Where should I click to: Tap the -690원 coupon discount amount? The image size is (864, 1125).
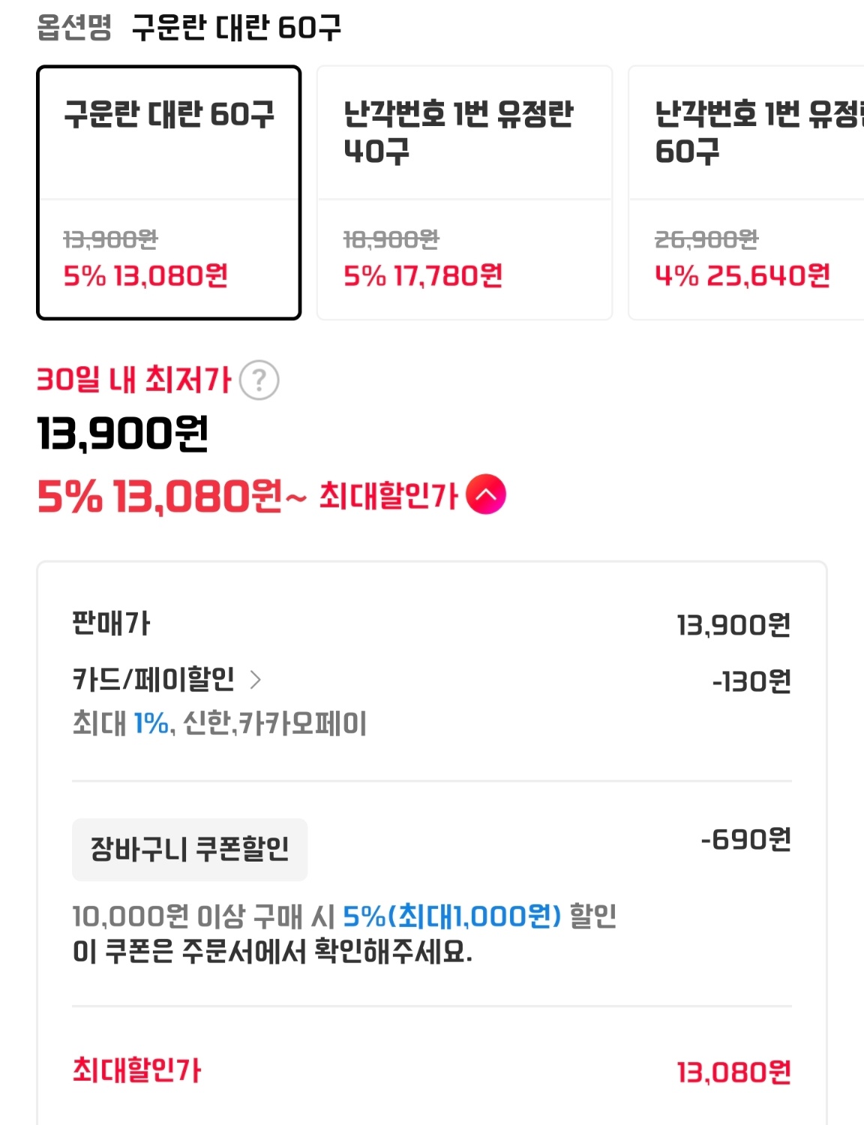coord(745,839)
